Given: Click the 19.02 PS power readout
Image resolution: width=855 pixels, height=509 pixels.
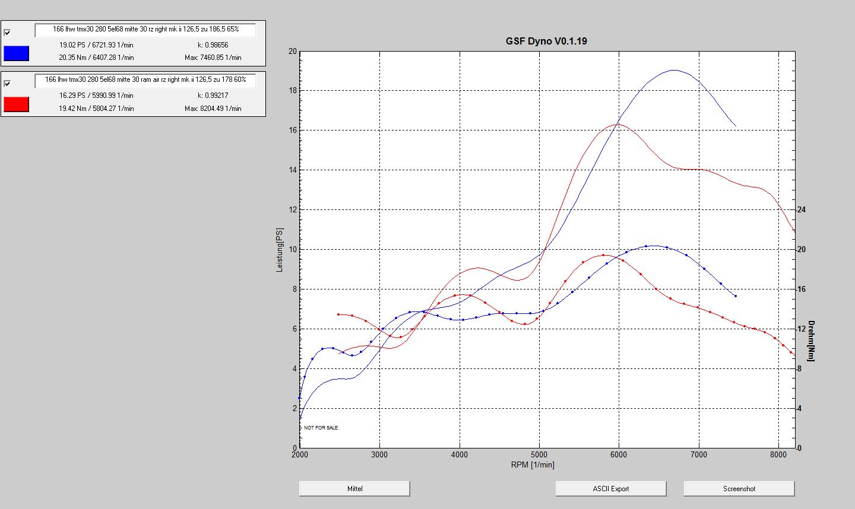Looking at the screenshot, I should pyautogui.click(x=96, y=45).
